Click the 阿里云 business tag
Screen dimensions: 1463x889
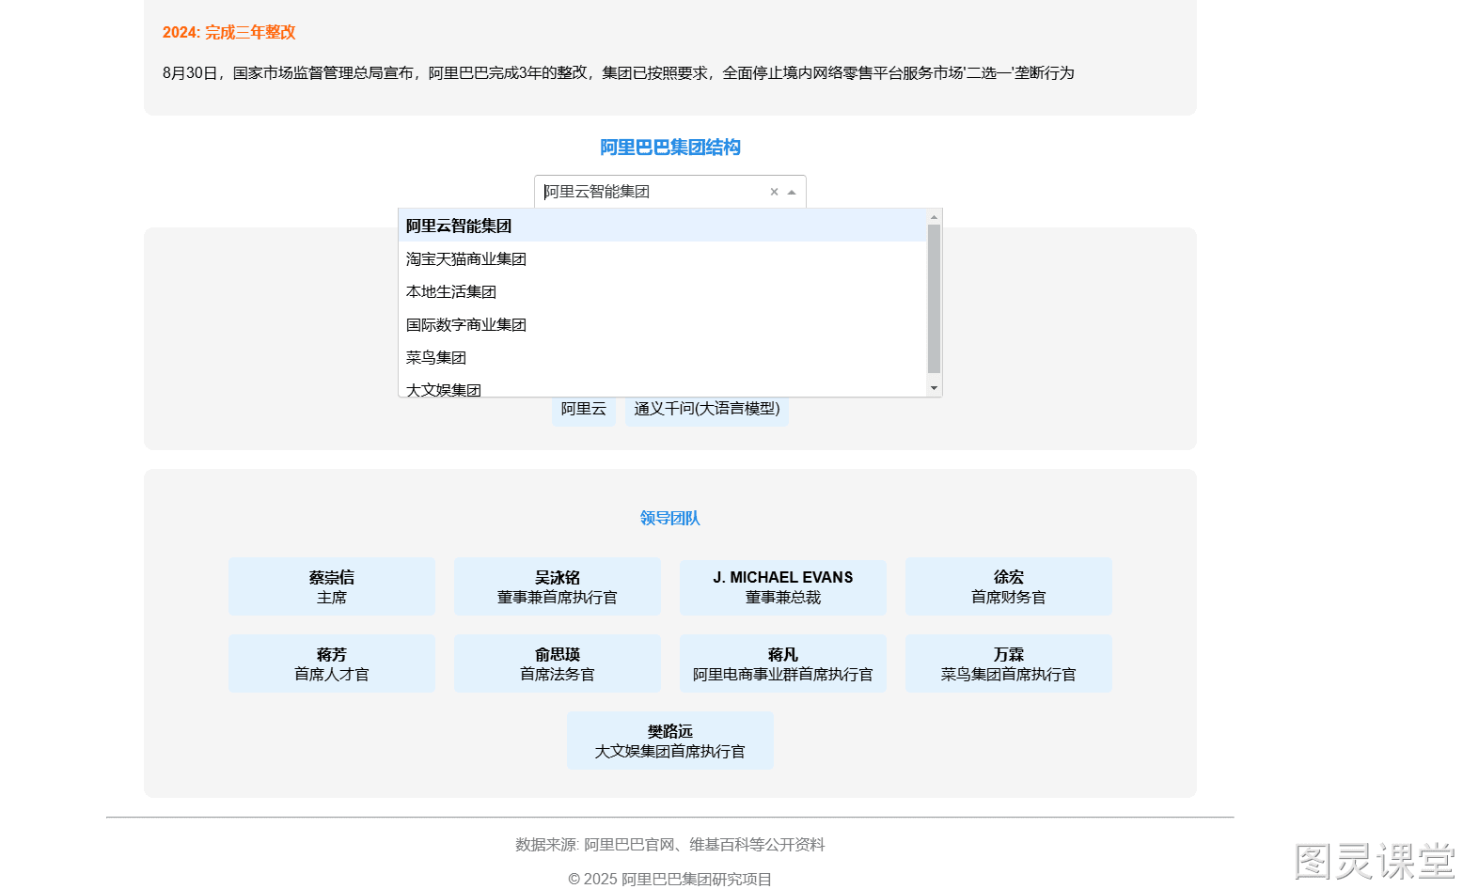tap(583, 409)
